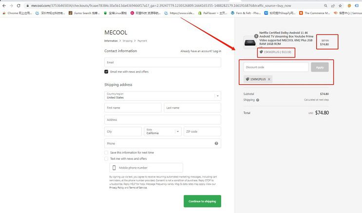Check Text me with news and offers
Screen dimensions: 362x213
coord(106,159)
